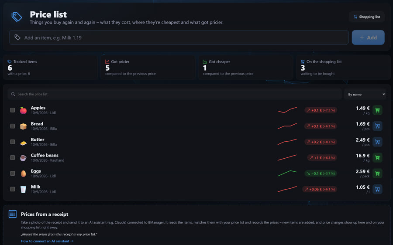This screenshot has width=393, height=245.
Task: Focus the Search the price list field
Action: pyautogui.click(x=174, y=94)
